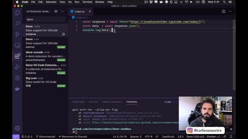The height and width of the screenshot is (139, 248).
Task: Install deno-vscode by ameerthehacker
Action: [x=61, y=60]
